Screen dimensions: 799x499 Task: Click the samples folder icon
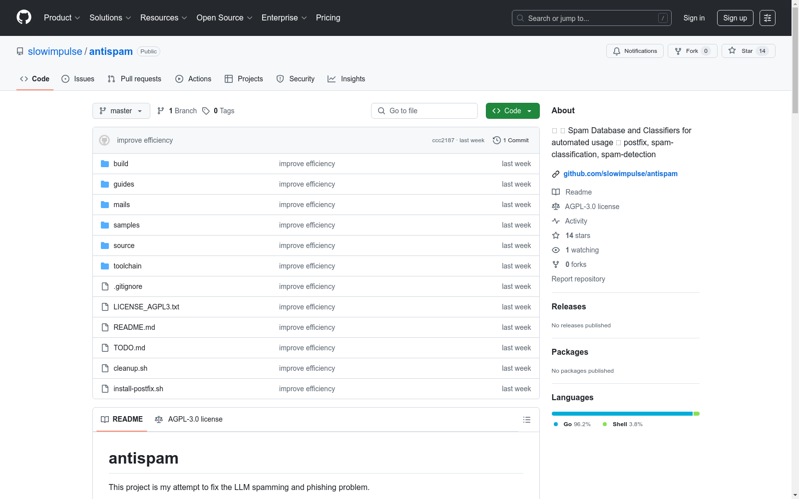(x=105, y=225)
